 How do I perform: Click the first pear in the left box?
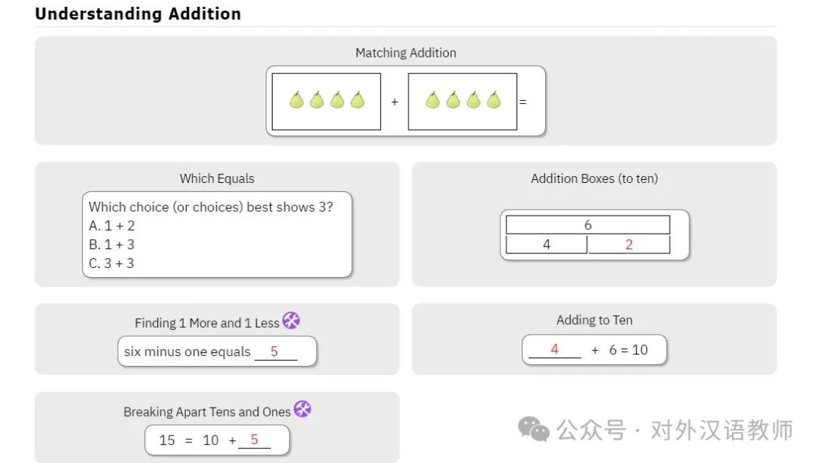(x=297, y=100)
